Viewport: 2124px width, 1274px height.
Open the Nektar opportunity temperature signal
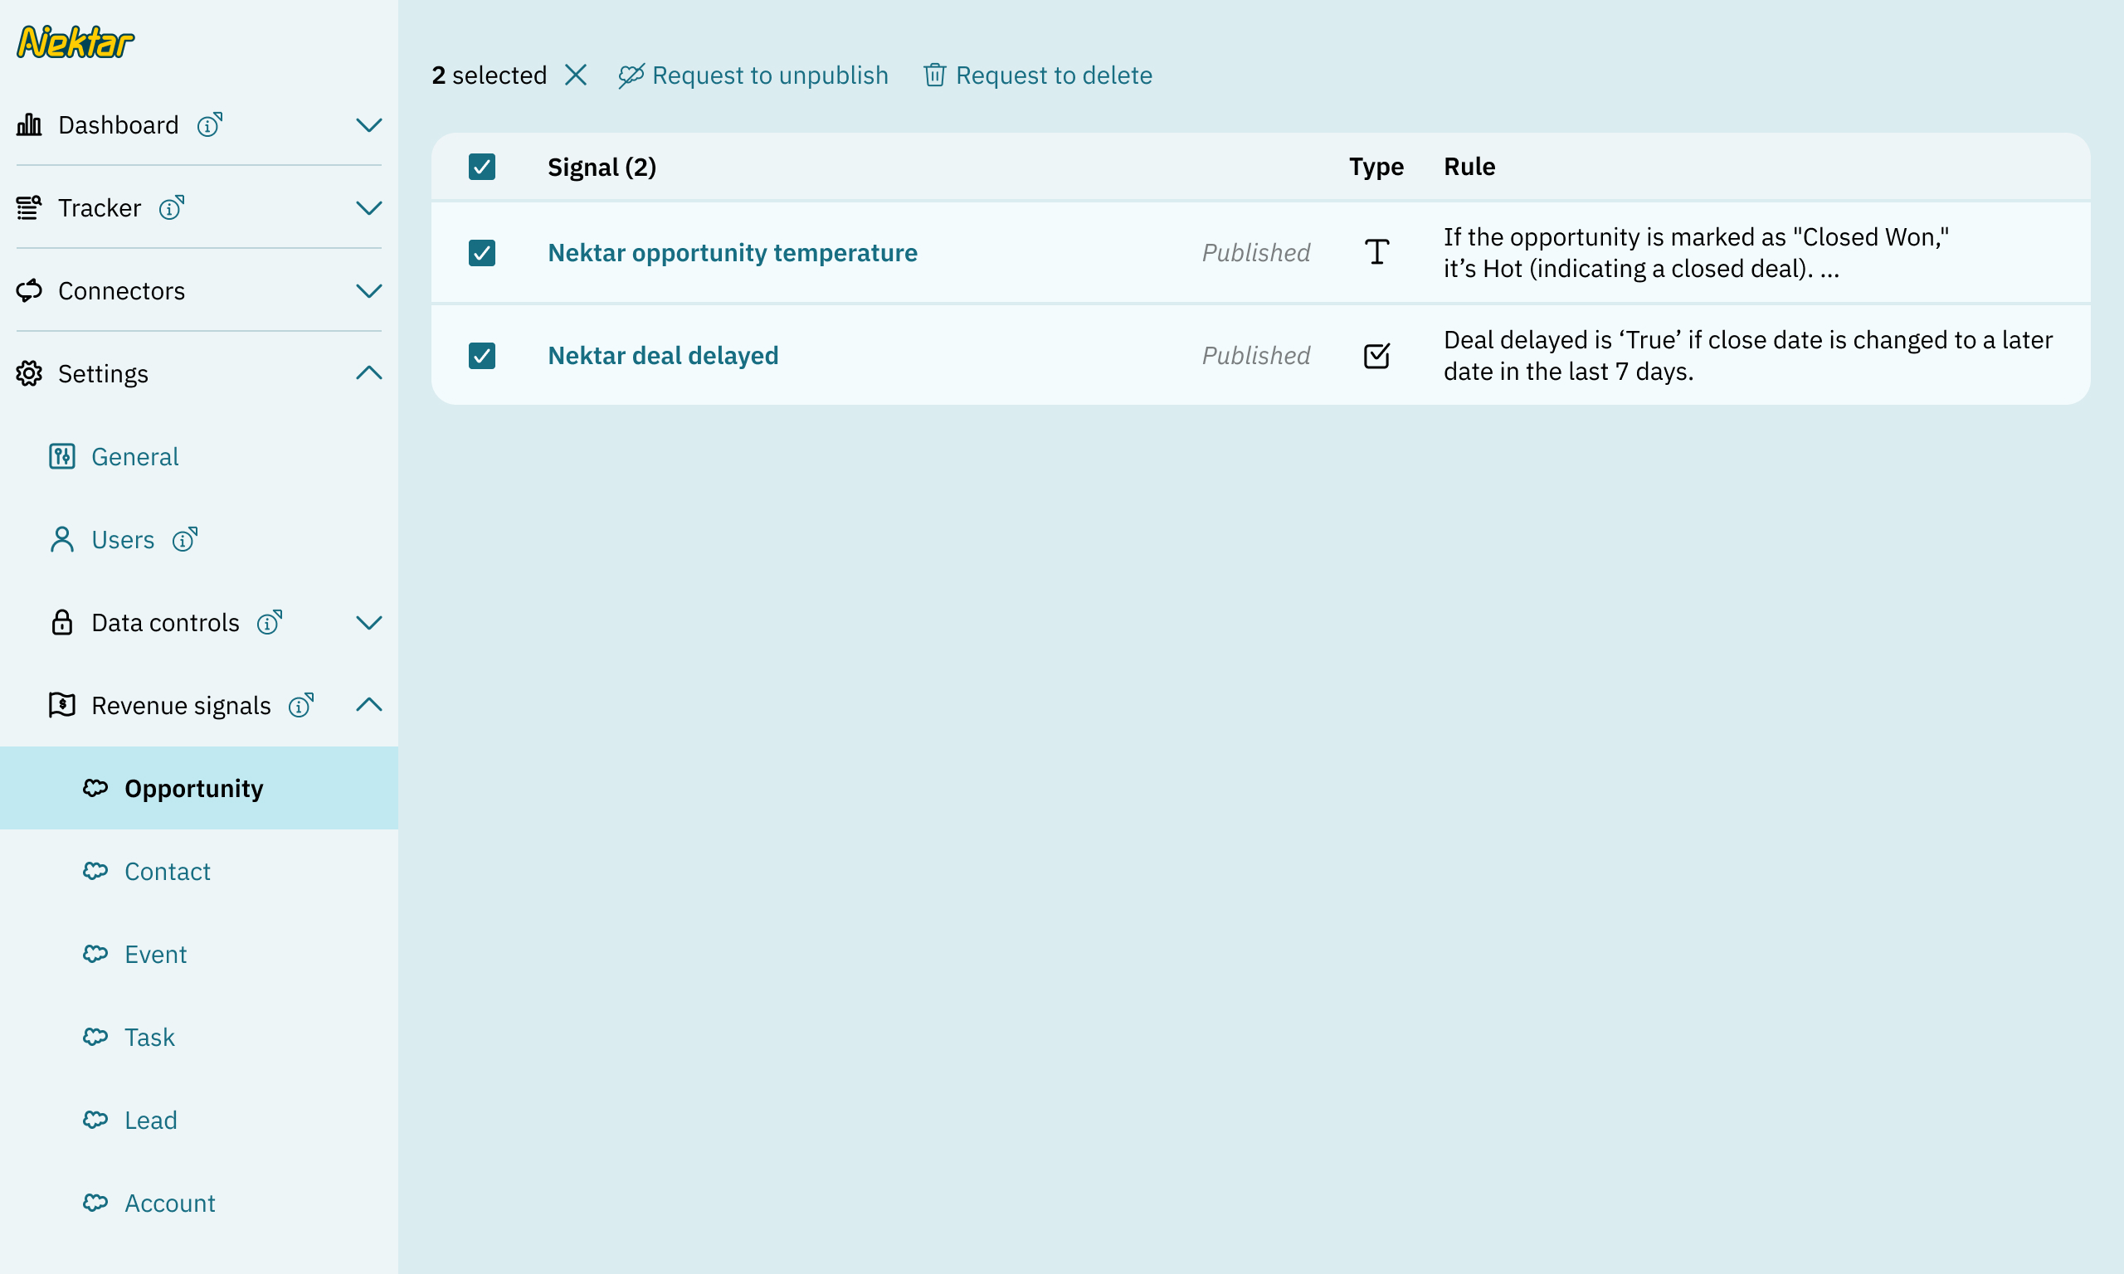click(x=733, y=252)
